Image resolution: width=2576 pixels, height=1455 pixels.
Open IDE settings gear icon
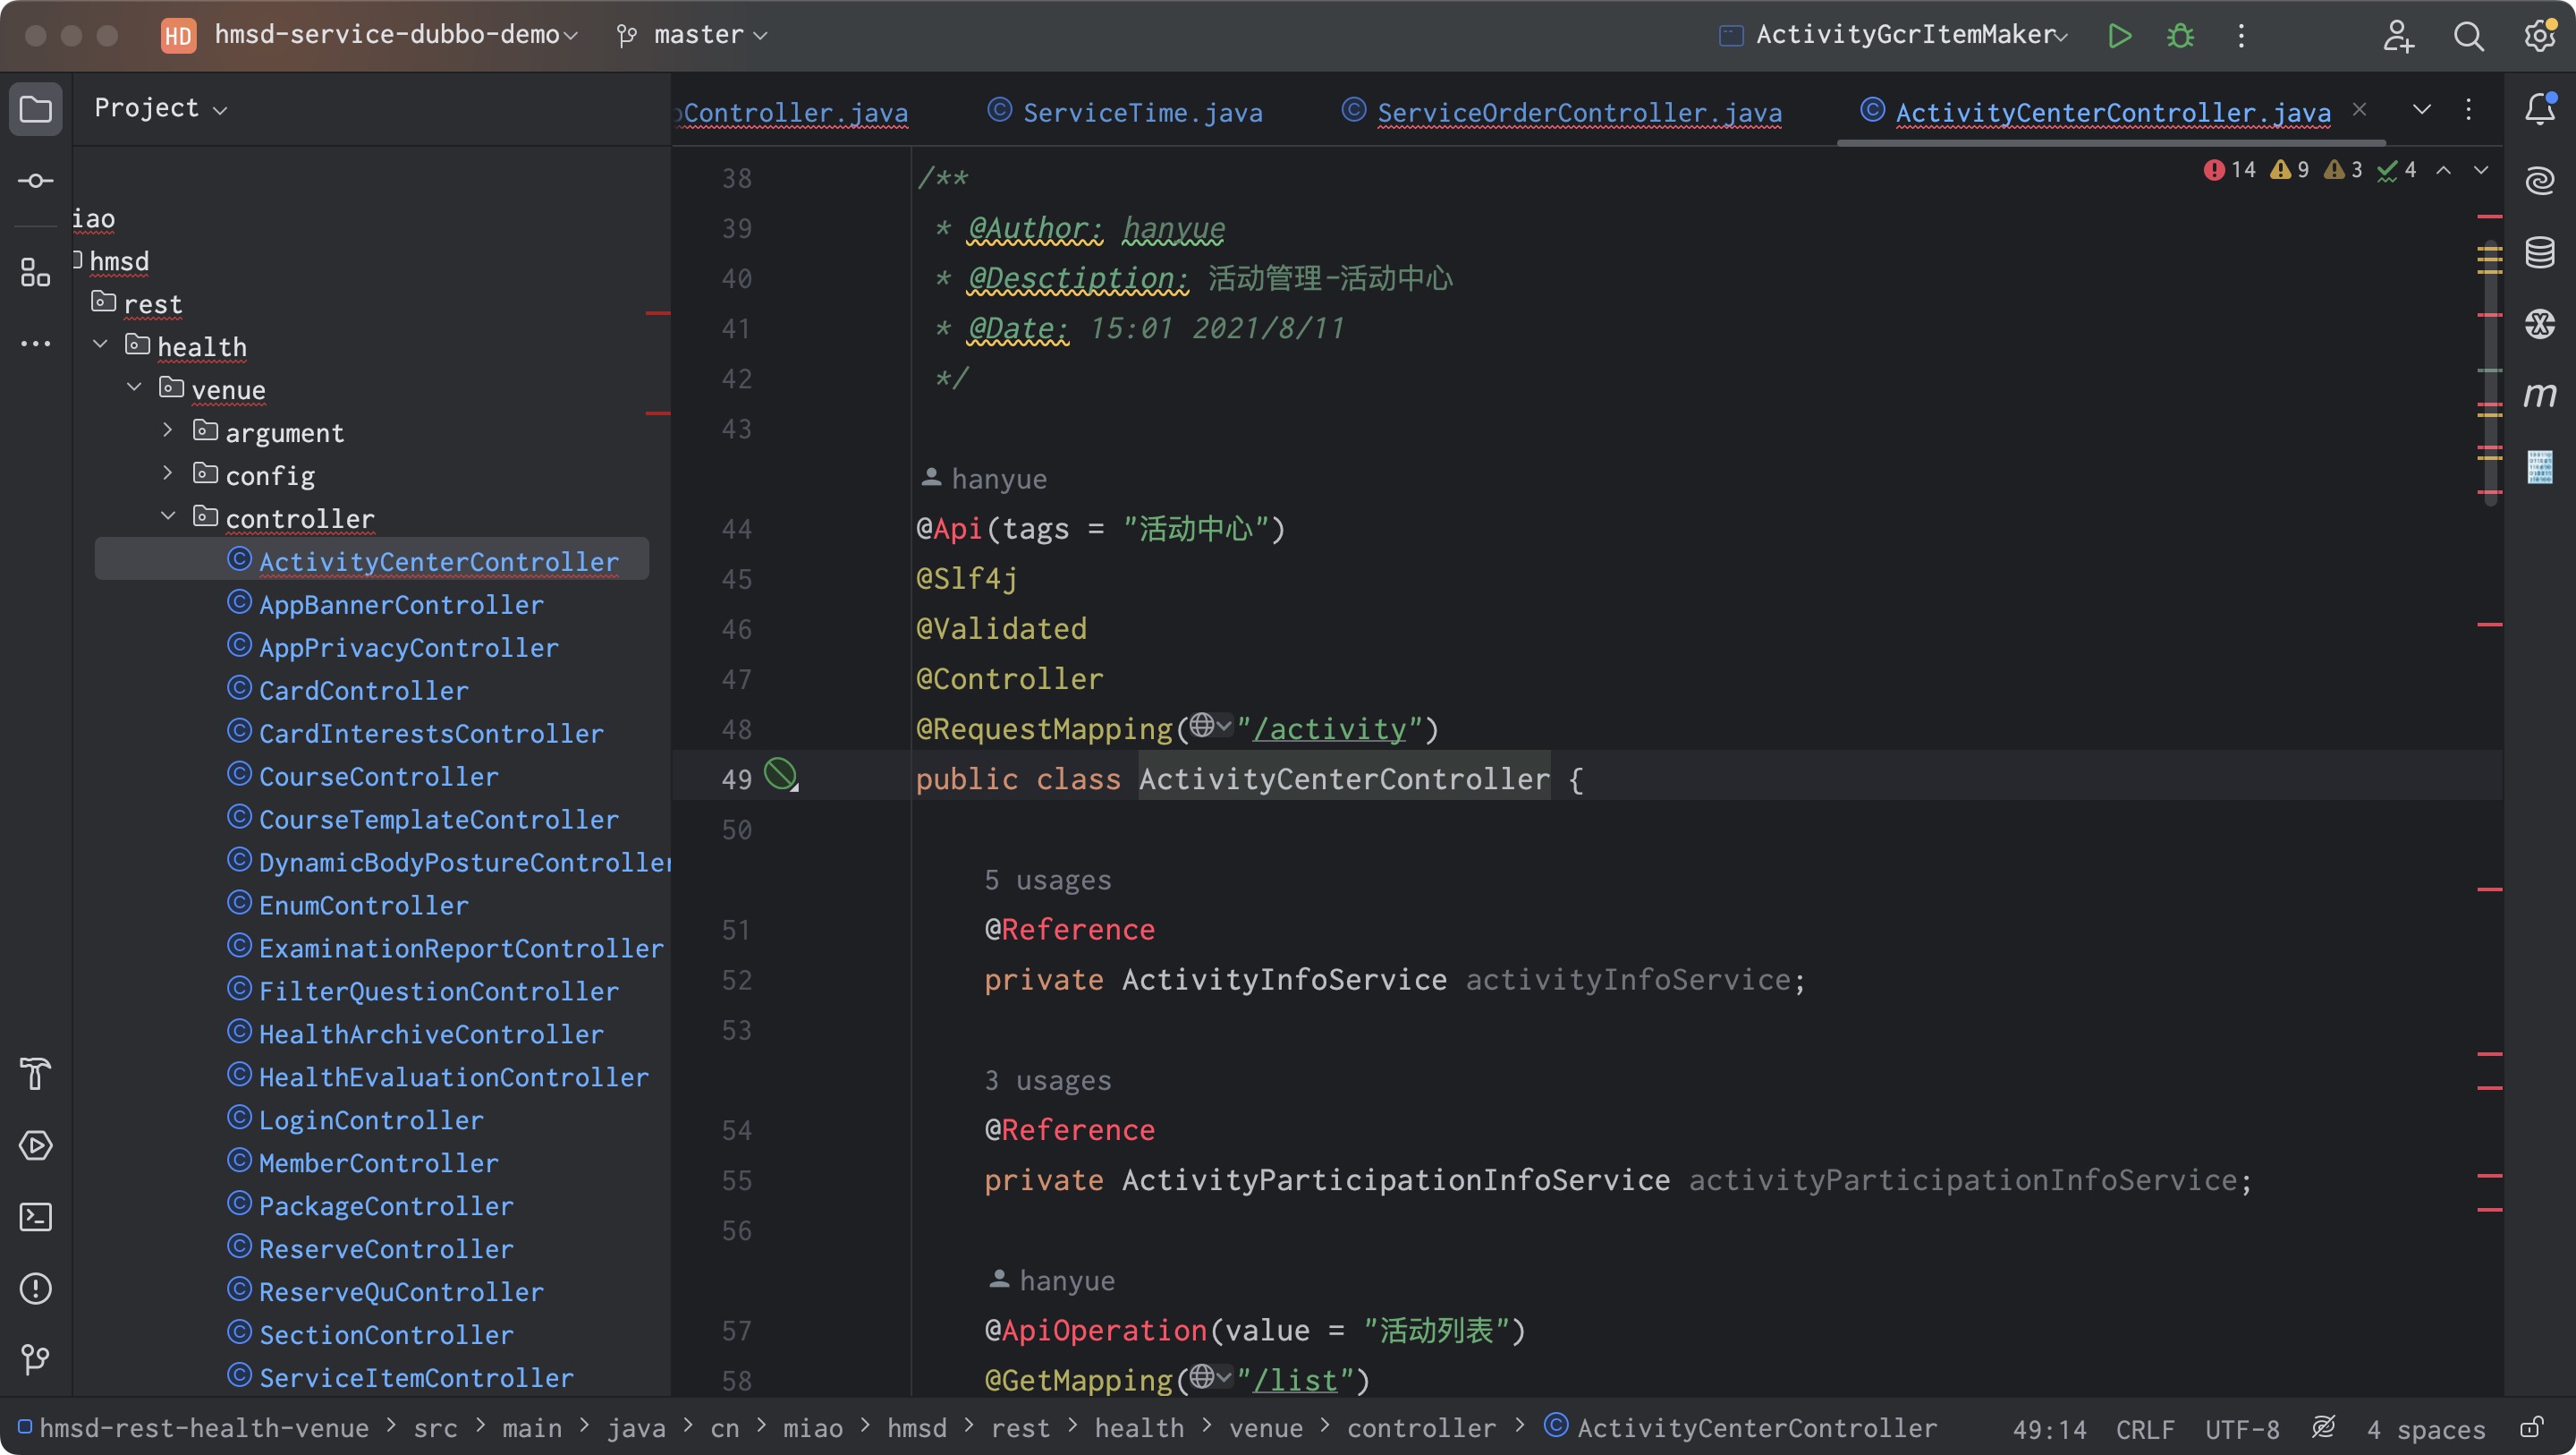[2539, 36]
